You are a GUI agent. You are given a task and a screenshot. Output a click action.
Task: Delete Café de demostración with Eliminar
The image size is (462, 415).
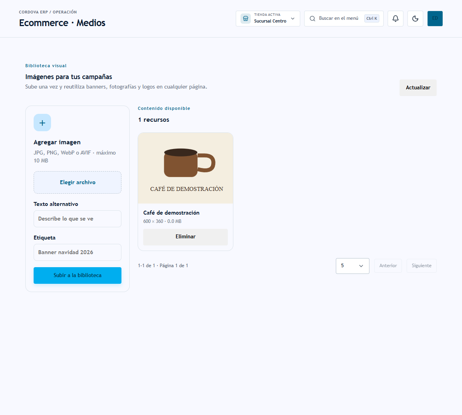tap(186, 237)
